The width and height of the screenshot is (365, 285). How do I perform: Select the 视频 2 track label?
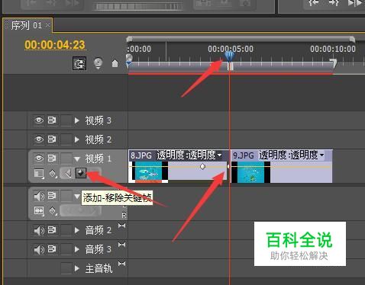pyautogui.click(x=99, y=139)
